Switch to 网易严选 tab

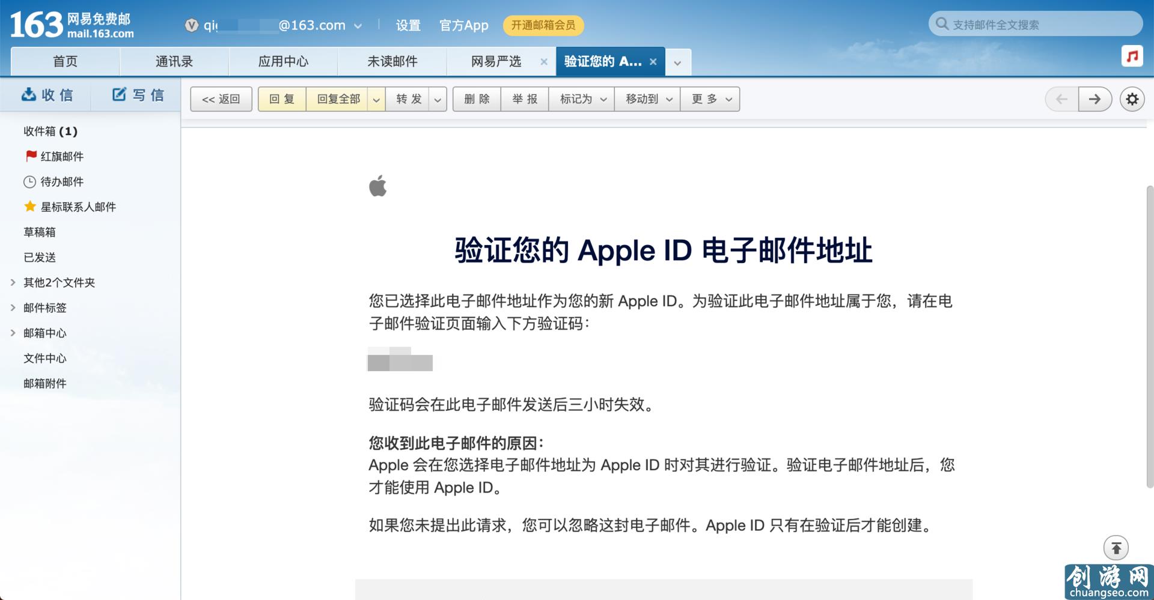click(496, 61)
